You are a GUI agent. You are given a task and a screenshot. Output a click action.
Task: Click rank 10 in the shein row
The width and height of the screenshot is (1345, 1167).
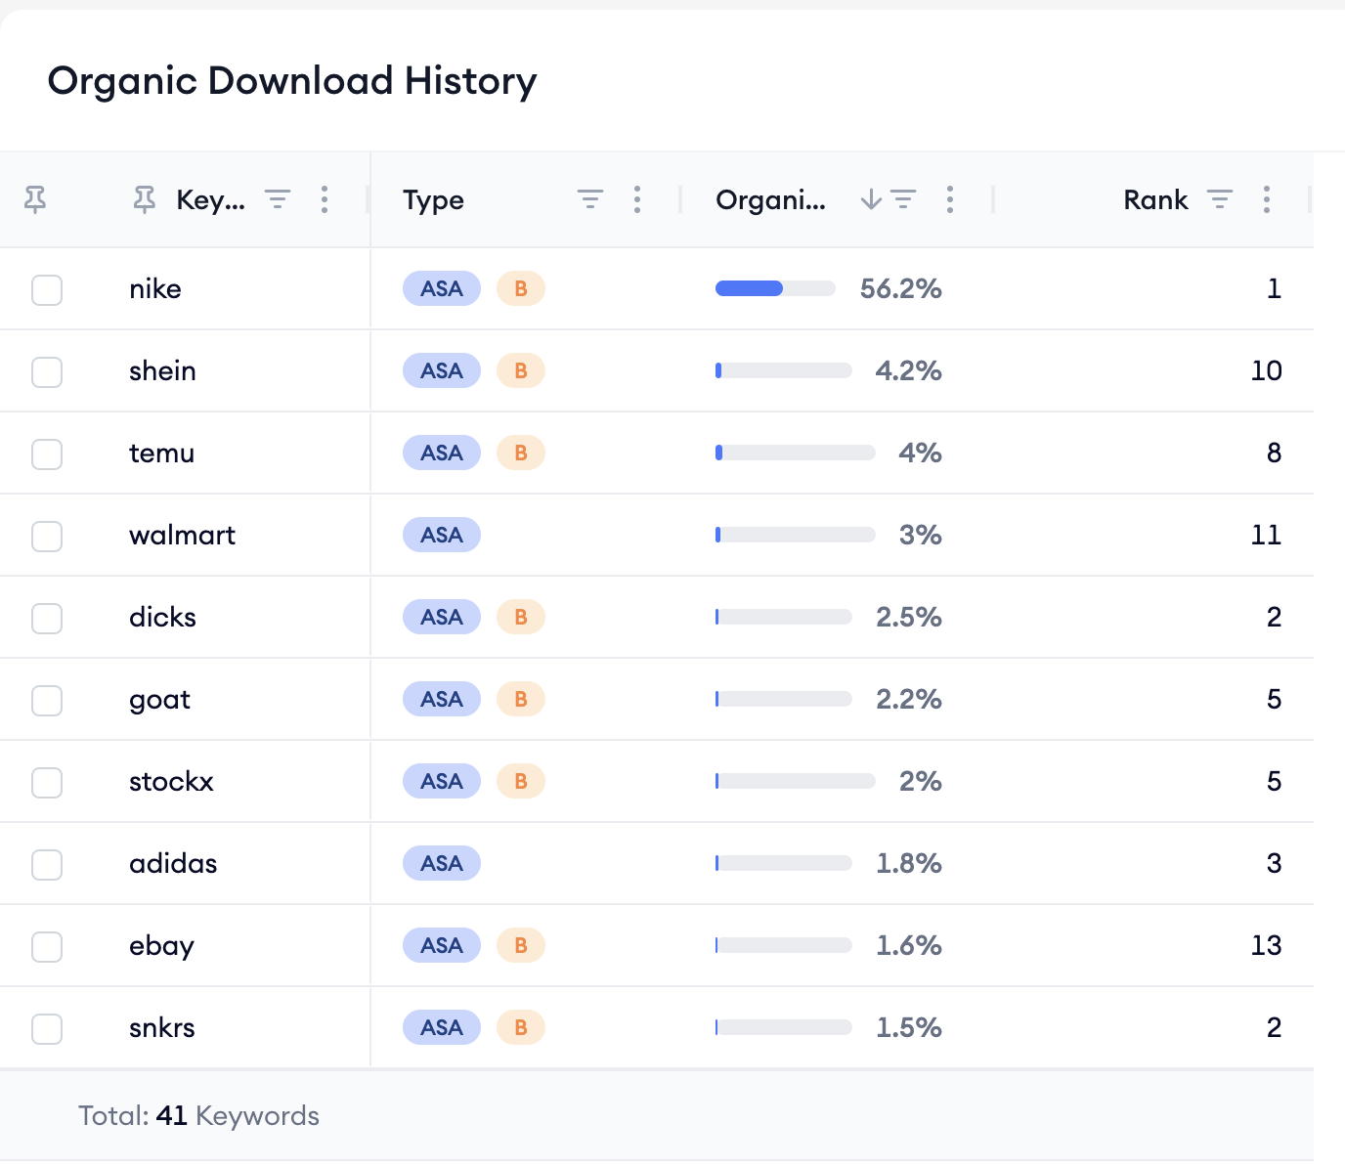click(x=1266, y=370)
